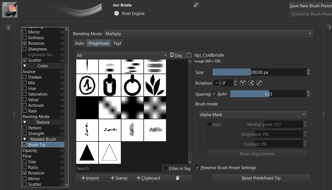Image resolution: width=332 pixels, height=190 pixels.
Task: Click the first rotation flip icon after angle field
Action: point(243,83)
